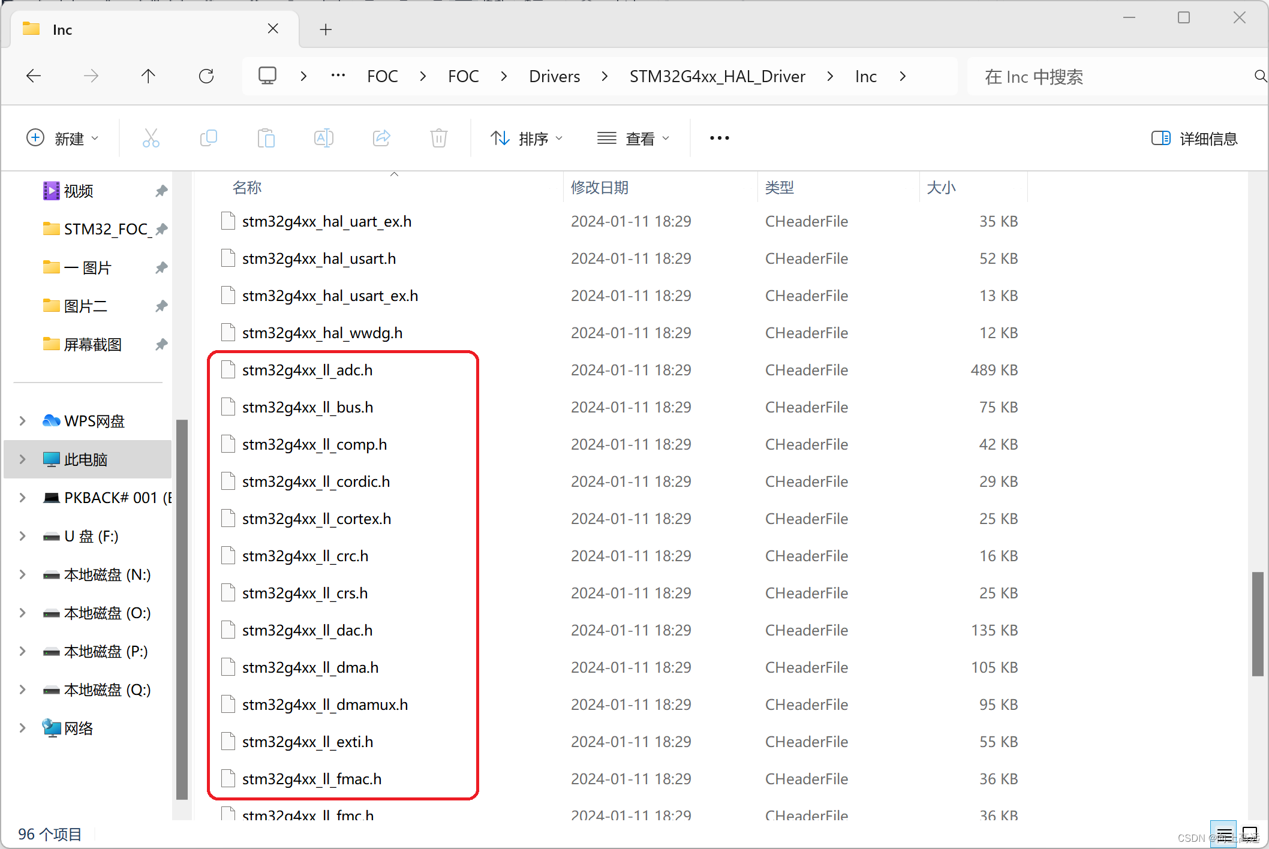The width and height of the screenshot is (1269, 849).
Task: Click the Paste clipboard icon
Action: (x=266, y=139)
